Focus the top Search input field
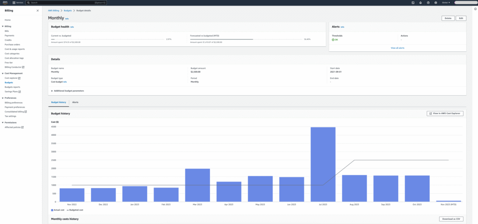The height and width of the screenshot is (224, 478). [x=66, y=2]
